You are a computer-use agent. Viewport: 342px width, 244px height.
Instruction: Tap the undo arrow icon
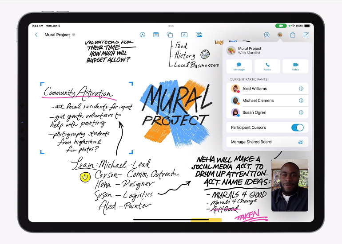tap(266, 35)
